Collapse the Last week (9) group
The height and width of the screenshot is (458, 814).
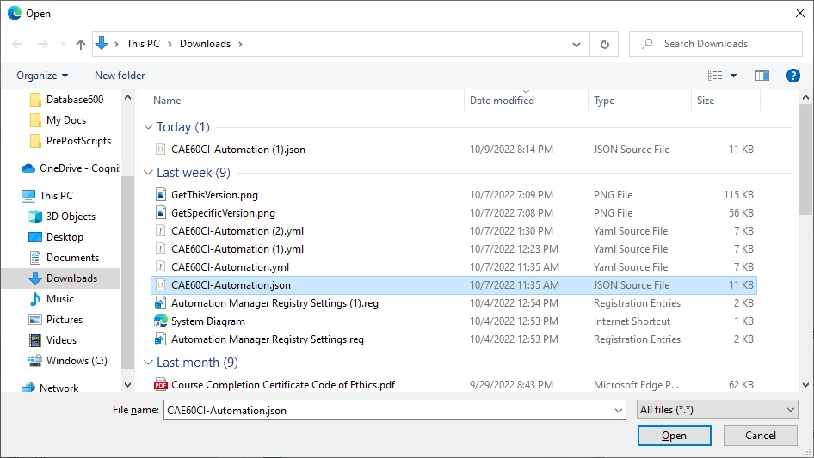pos(148,173)
